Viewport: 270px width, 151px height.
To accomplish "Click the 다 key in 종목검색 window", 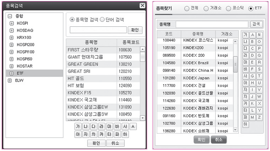I will [94, 127].
